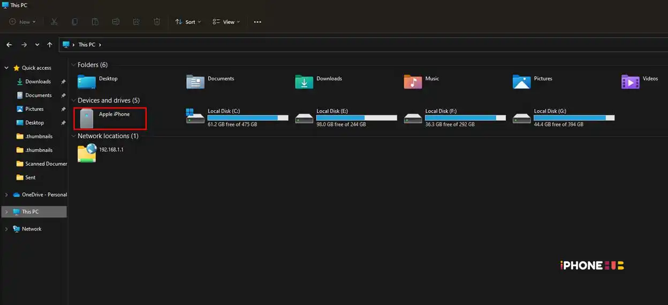Select Scanned Documents in Quick access

pos(45,164)
